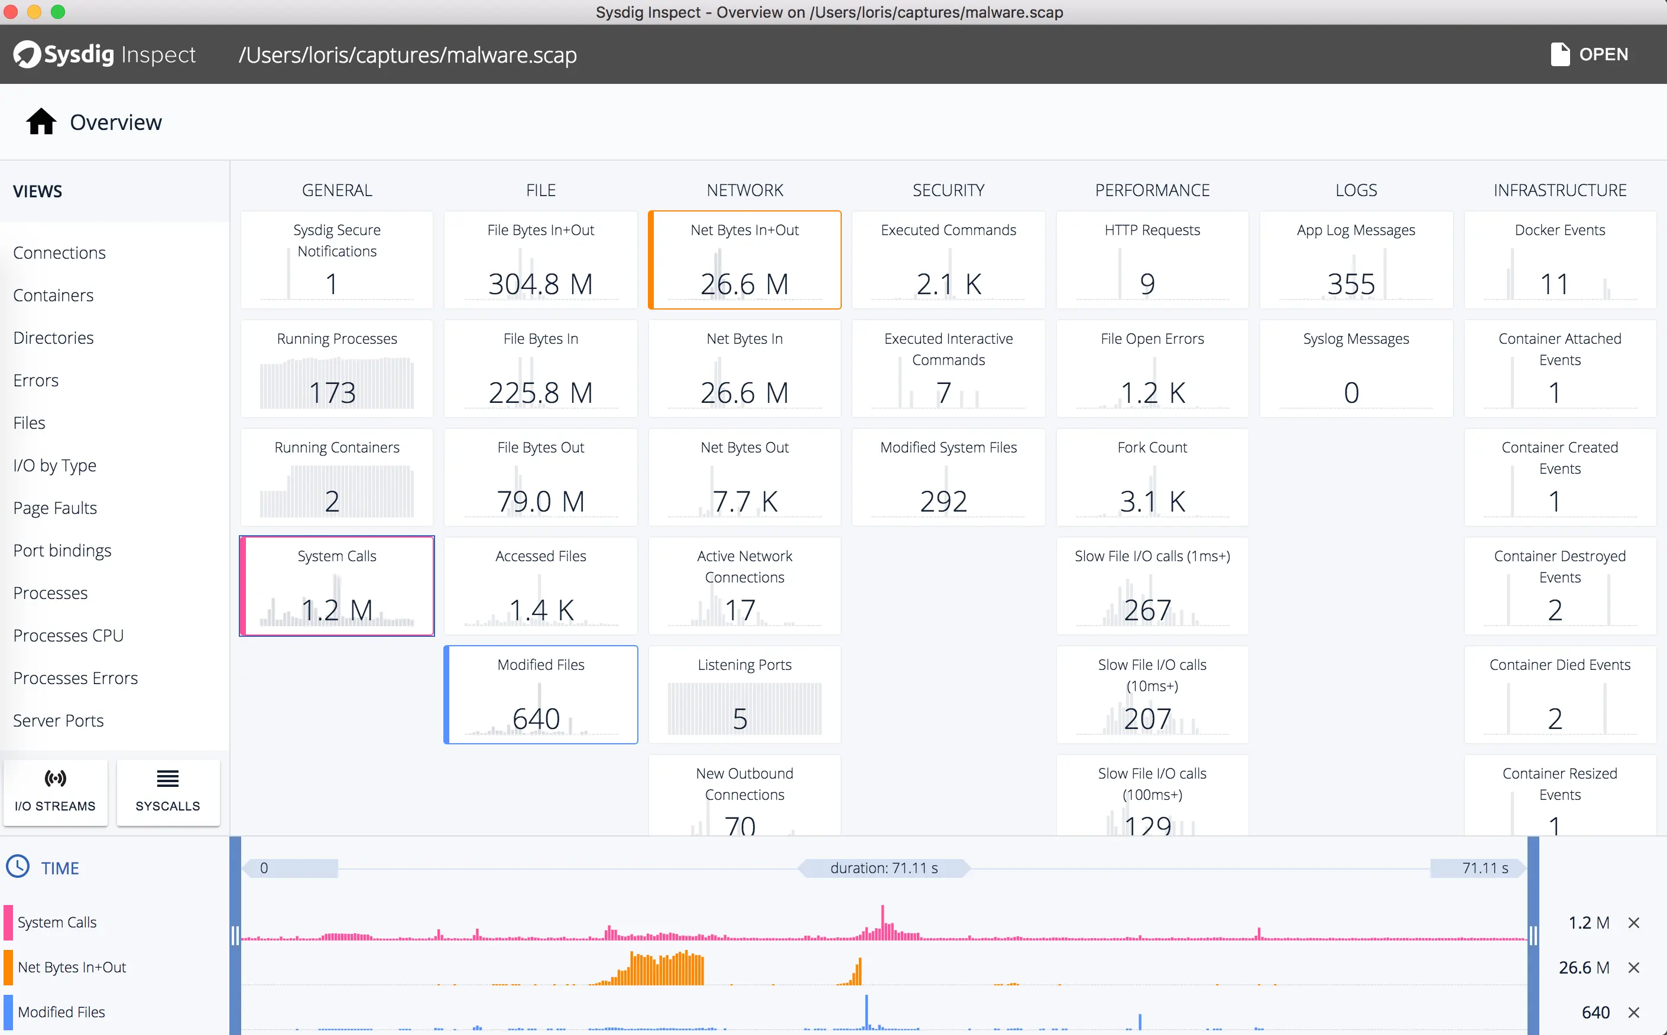Screen dimensions: 1667x1035
Task: Toggle the Listening Ports metric tile
Action: (744, 694)
